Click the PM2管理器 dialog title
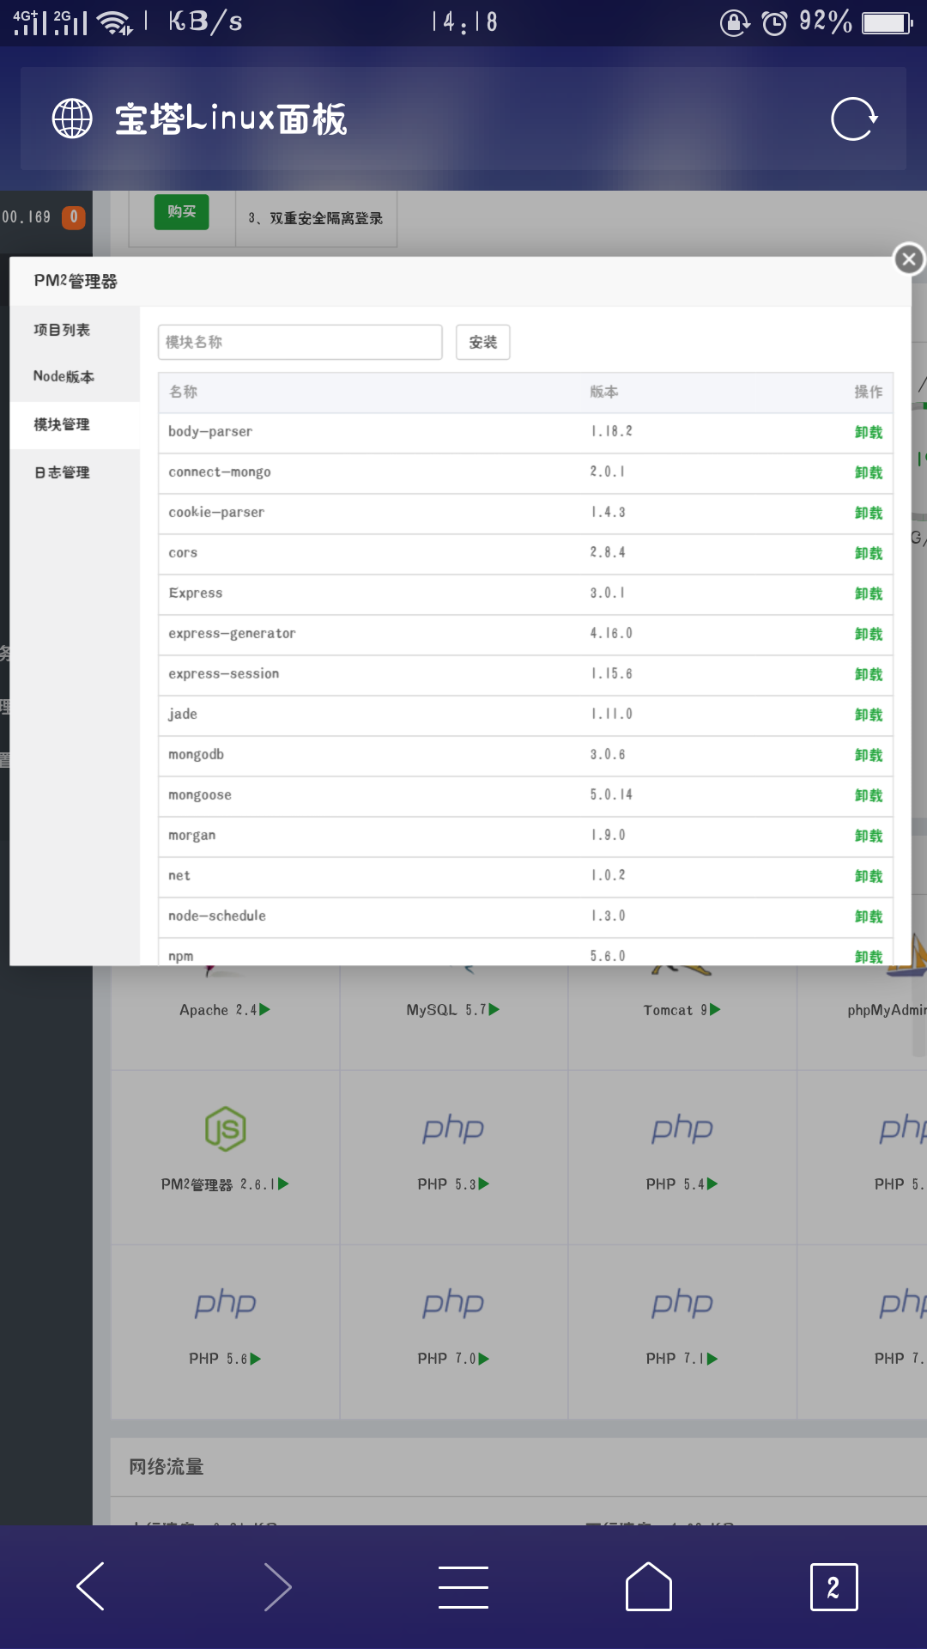Viewport: 927px width, 1649px height. click(76, 281)
